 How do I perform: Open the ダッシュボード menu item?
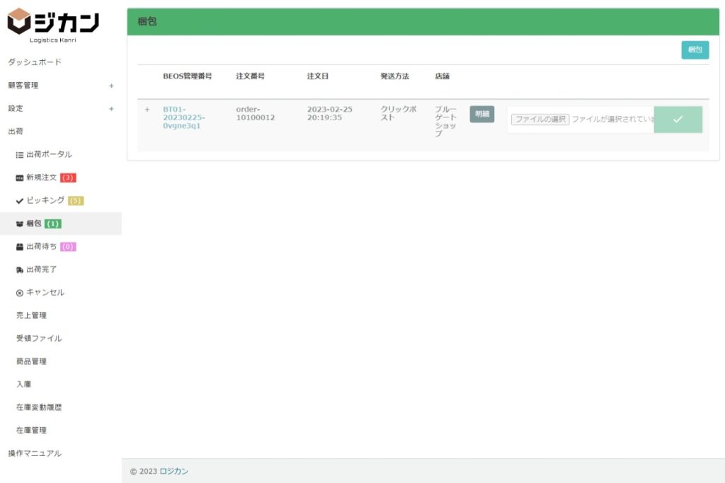[35, 62]
